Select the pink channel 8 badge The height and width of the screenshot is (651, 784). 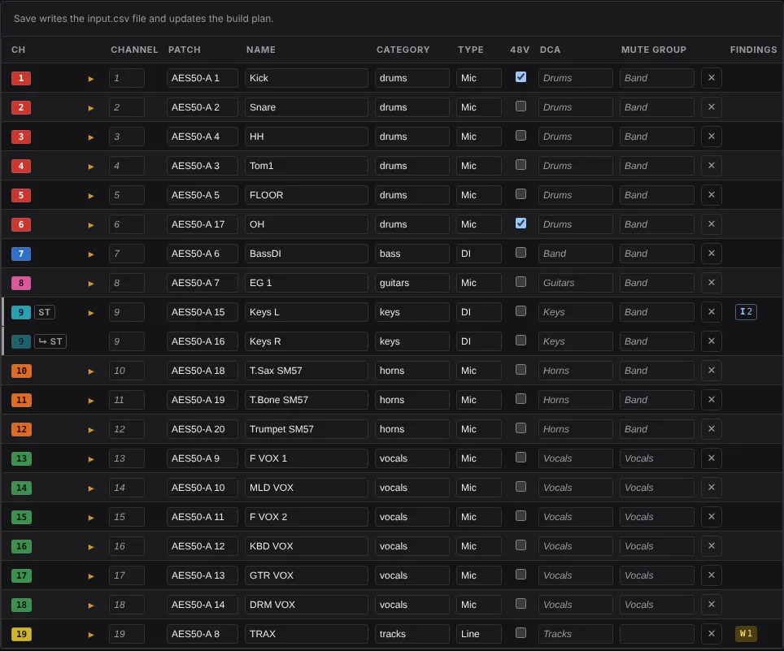(x=21, y=283)
